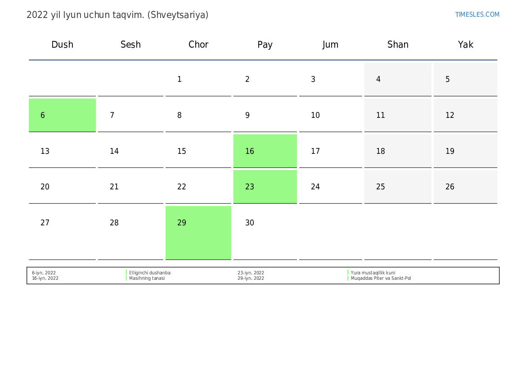Click the Elliginchi dushanba holiday label

click(x=150, y=273)
